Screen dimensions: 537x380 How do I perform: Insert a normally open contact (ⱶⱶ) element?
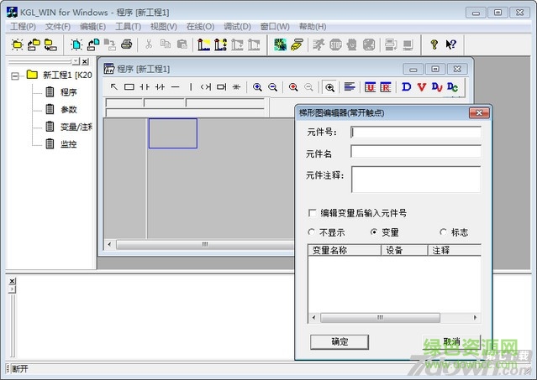[145, 86]
